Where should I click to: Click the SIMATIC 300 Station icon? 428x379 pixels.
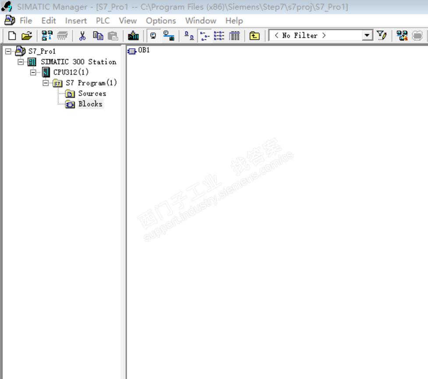32,62
